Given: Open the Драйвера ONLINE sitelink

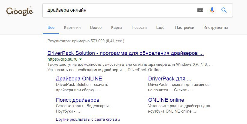Looking at the screenshot, I should 79,79.
